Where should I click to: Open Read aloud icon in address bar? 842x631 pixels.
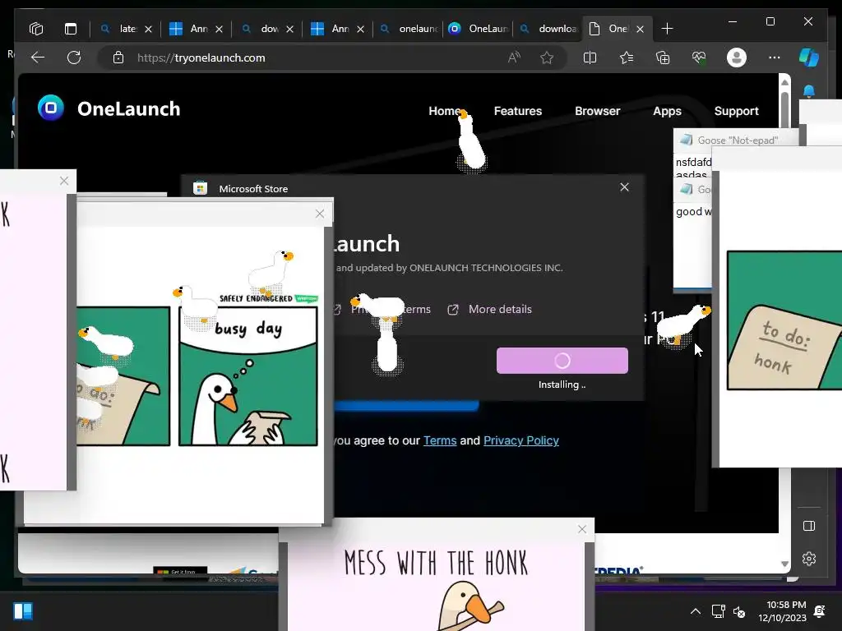514,58
